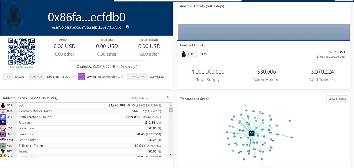
Task: Click the EOS token icon in Contract Details
Action: point(184,54)
